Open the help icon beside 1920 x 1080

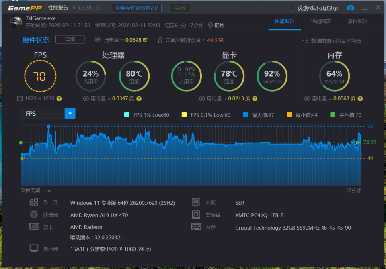pos(59,99)
